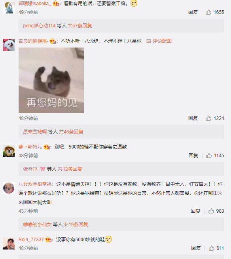Image resolution: width=231 pixels, height=259 pixels.
Task: Click the 评论配图 picture icon link
Action: [x=159, y=41]
